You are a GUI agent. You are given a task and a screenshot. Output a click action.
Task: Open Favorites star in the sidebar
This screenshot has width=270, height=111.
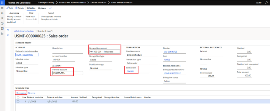click(2, 18)
